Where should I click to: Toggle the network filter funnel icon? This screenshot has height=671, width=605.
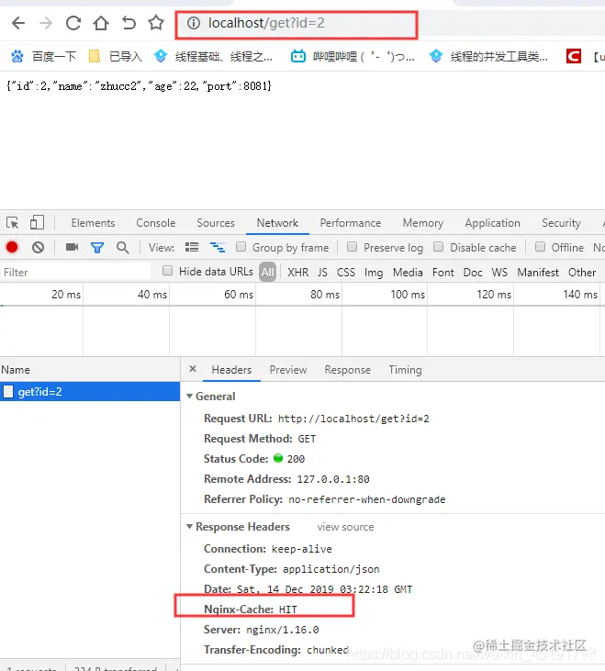coord(97,247)
